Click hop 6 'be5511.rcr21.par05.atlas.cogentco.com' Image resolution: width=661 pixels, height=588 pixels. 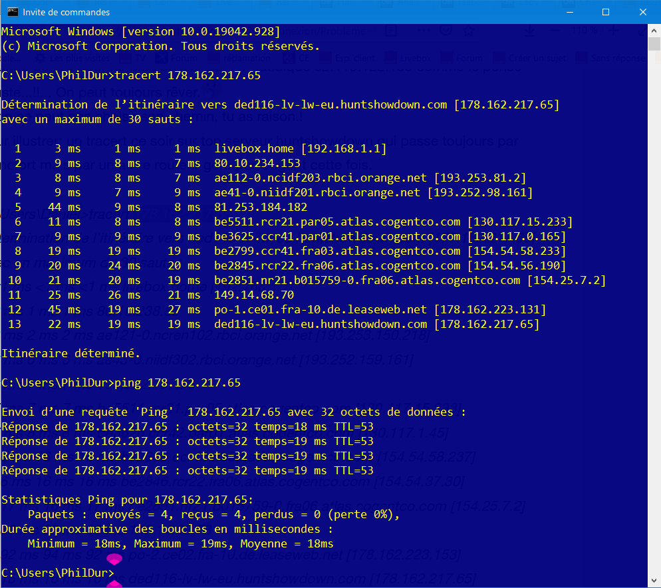pos(337,222)
